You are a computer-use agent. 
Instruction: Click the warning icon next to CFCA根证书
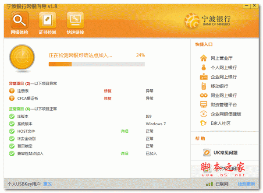point(12,98)
